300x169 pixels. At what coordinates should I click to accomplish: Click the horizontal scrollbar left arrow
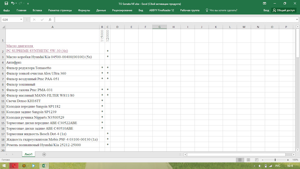tap(185, 154)
